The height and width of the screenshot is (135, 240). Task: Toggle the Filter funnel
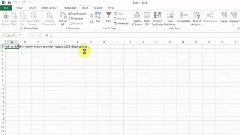coord(109,17)
